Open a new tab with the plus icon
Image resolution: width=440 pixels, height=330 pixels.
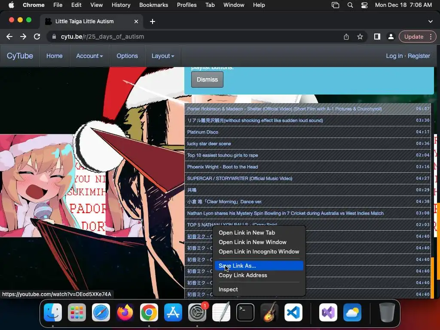coord(153,21)
